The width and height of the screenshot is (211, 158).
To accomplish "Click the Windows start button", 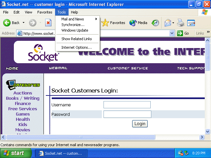I will tap(15, 153).
